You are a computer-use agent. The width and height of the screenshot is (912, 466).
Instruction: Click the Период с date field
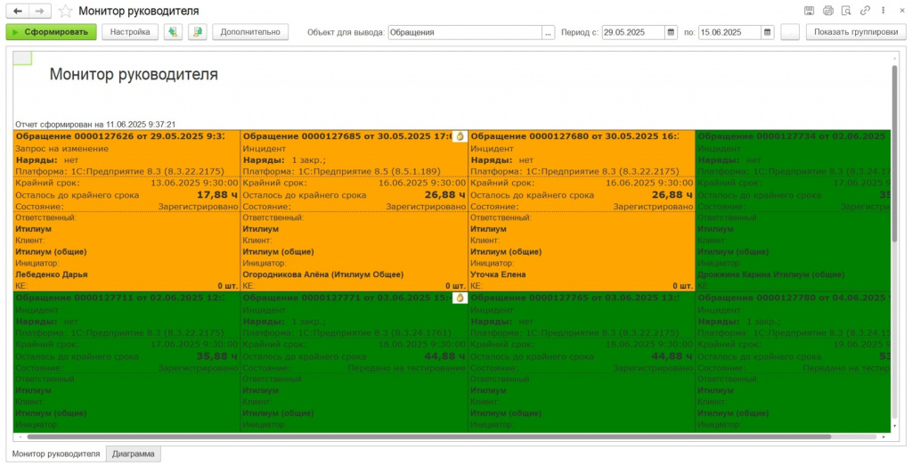pos(633,33)
